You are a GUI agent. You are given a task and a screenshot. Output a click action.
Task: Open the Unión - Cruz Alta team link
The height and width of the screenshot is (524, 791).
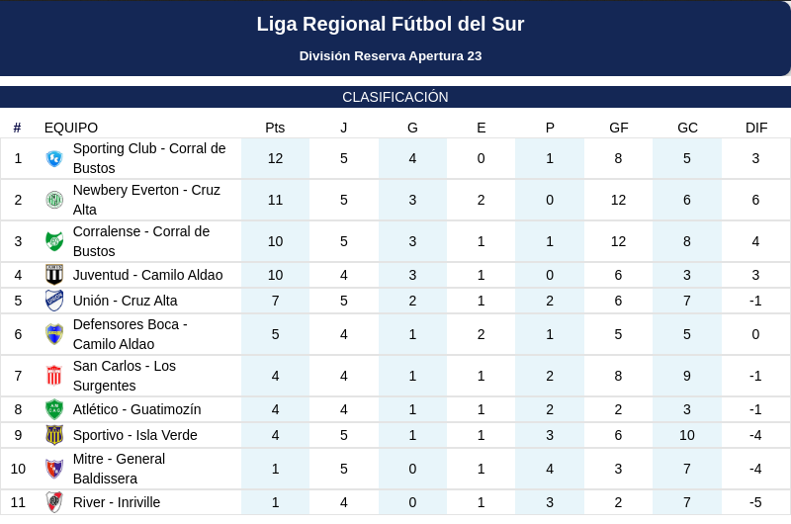(126, 301)
